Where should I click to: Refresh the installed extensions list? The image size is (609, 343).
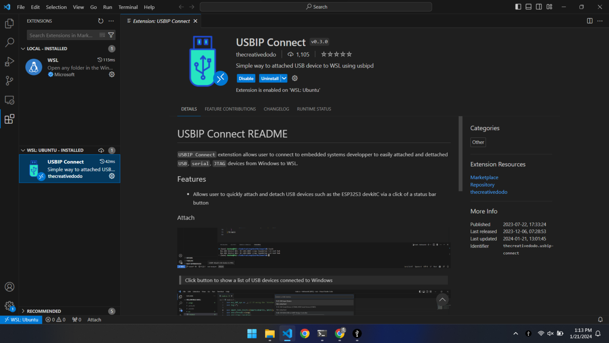101,21
